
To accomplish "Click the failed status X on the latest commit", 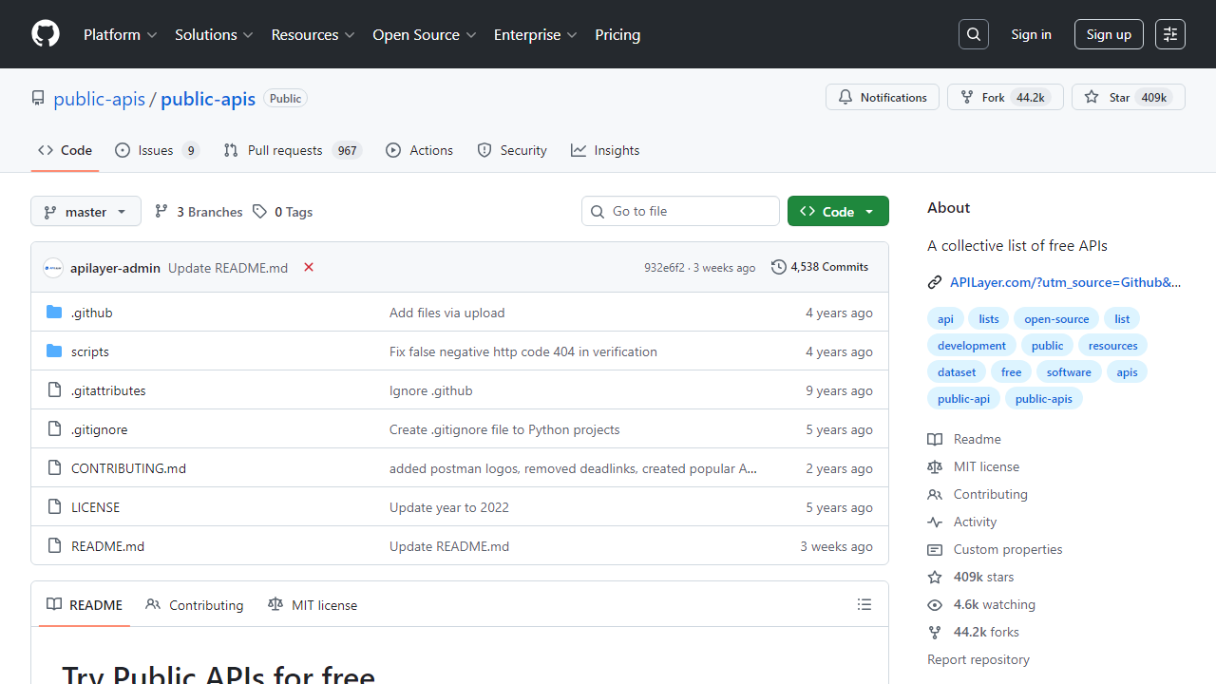I will point(308,267).
